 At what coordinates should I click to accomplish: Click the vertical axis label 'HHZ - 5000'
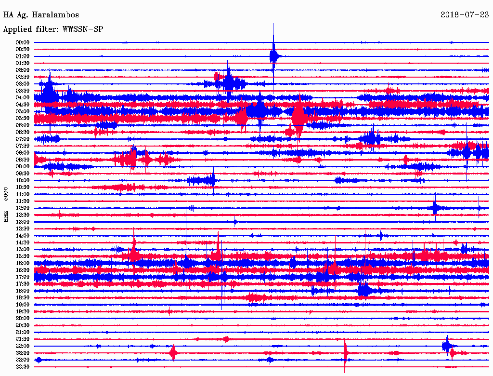(x=6, y=205)
